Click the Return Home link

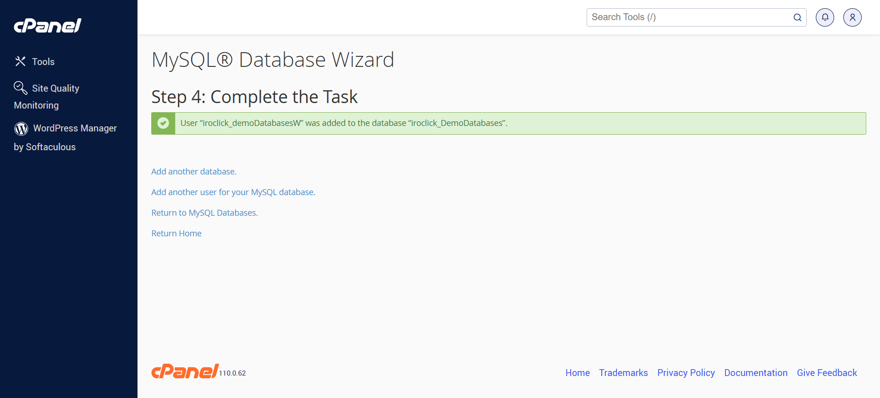[176, 234]
